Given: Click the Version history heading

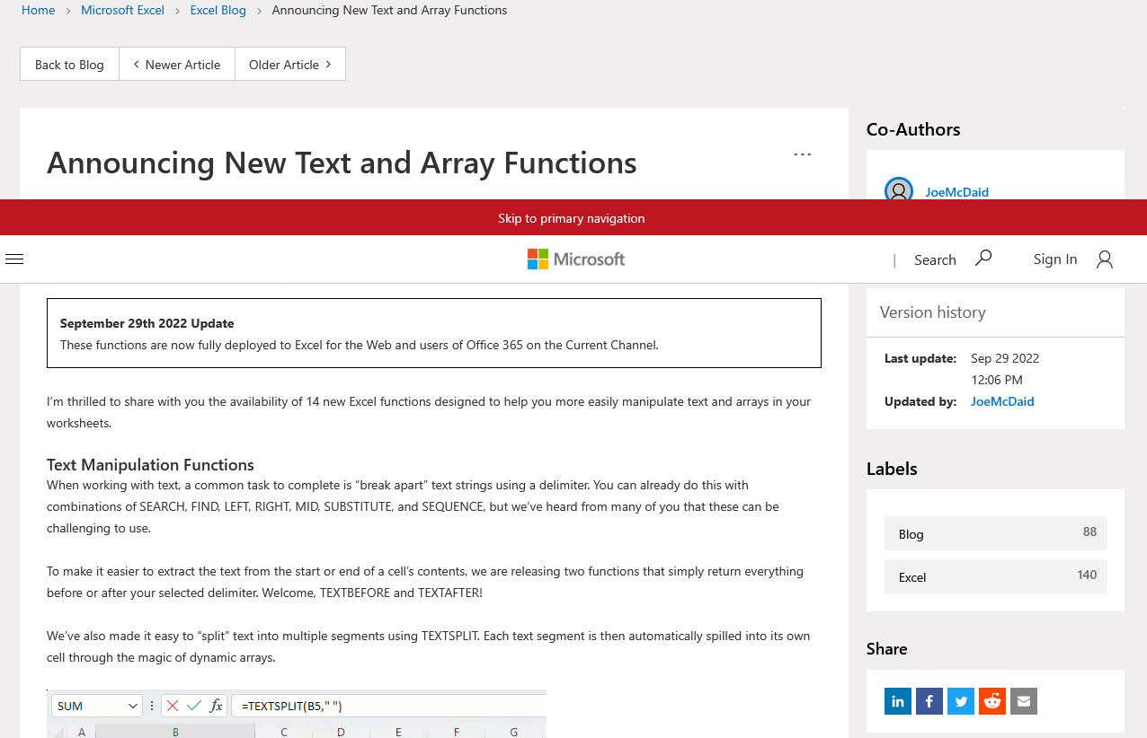Looking at the screenshot, I should 932,312.
